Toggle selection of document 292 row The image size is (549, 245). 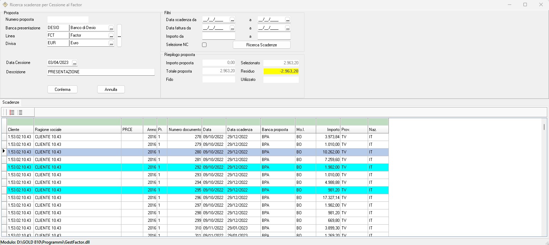point(185,167)
